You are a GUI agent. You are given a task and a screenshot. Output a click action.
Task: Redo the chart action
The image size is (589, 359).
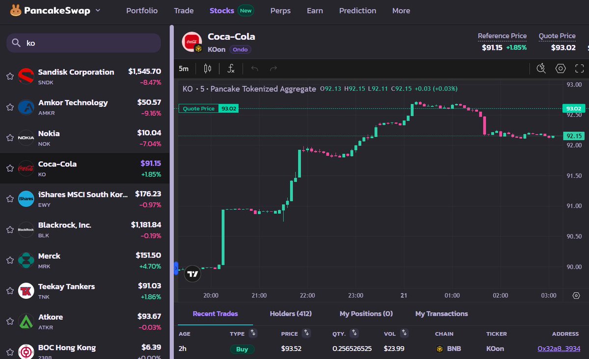273,69
